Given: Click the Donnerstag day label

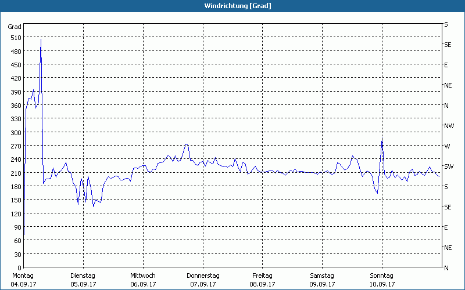Looking at the screenshot, I should point(203,276).
